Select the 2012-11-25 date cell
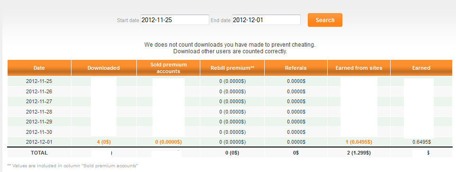 39,82
